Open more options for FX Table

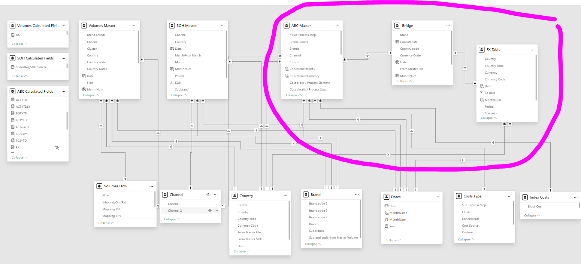[x=532, y=50]
